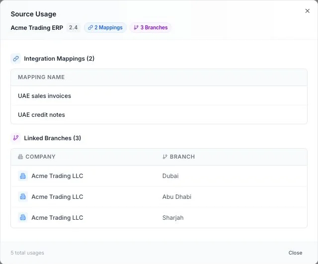
Task: Click the branch icon in BRANCH header
Action: [x=165, y=157]
